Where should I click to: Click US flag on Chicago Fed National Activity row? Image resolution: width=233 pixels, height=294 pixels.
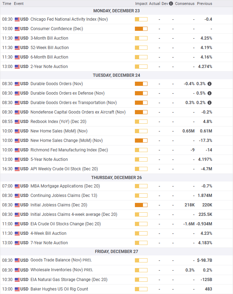tap(17, 19)
